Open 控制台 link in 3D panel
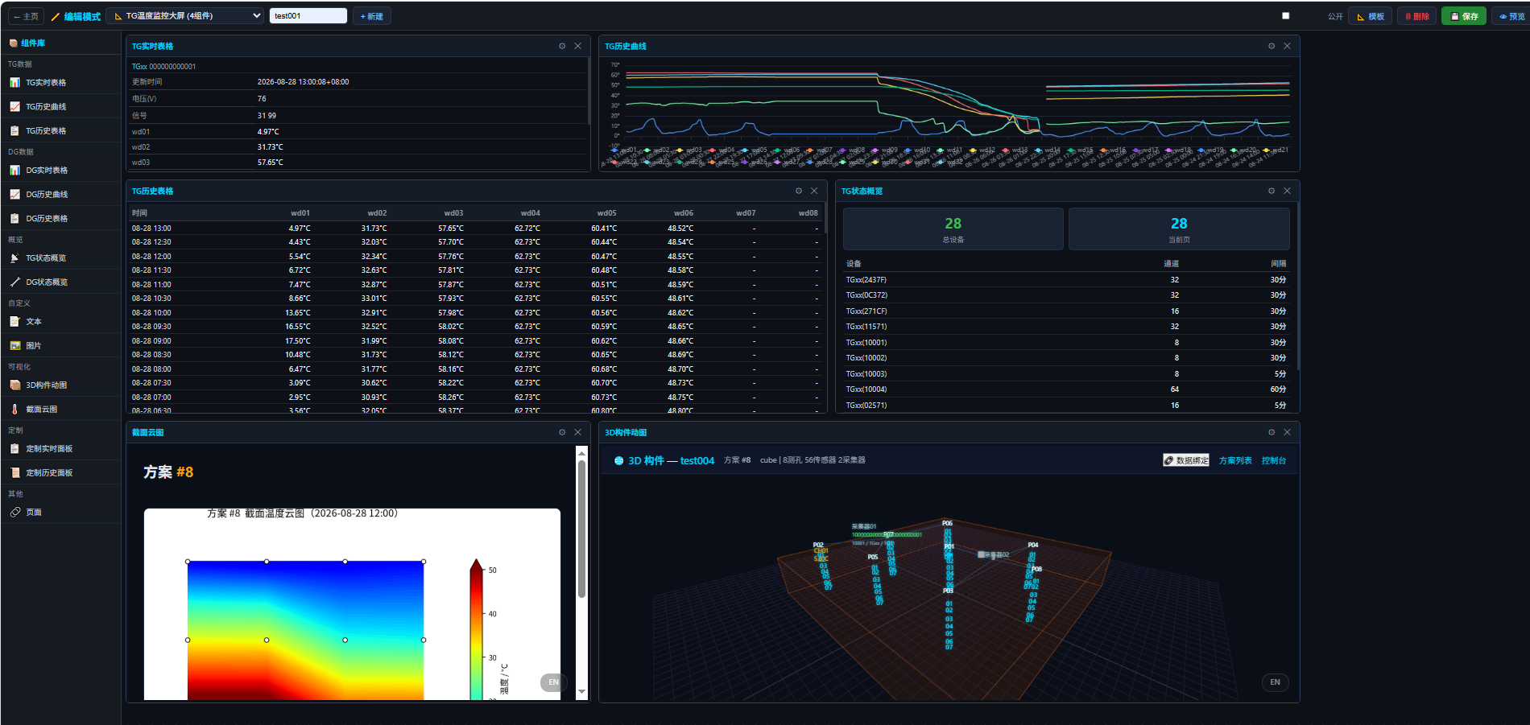 click(1274, 461)
